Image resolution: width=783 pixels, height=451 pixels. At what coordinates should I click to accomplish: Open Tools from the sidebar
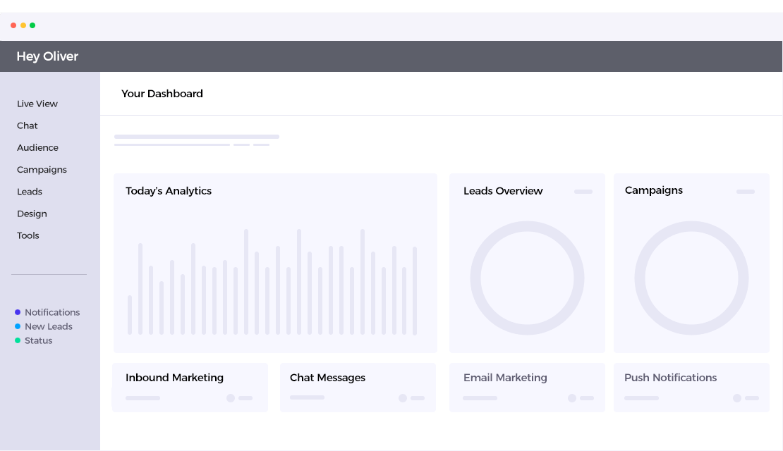click(x=28, y=235)
